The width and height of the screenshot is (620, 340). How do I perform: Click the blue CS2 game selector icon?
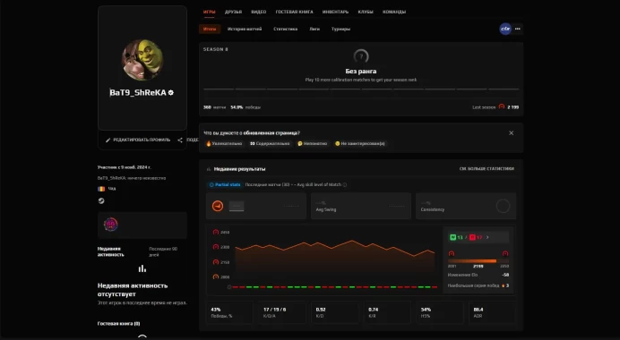coord(505,29)
